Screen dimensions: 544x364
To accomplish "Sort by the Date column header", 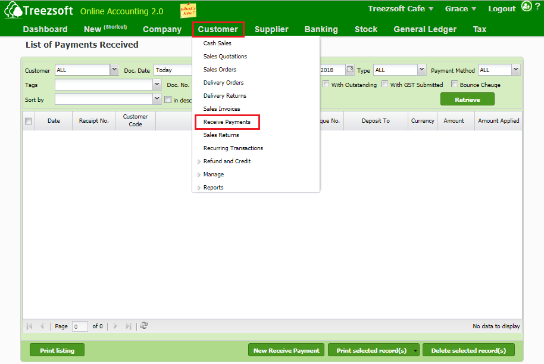I will point(54,120).
